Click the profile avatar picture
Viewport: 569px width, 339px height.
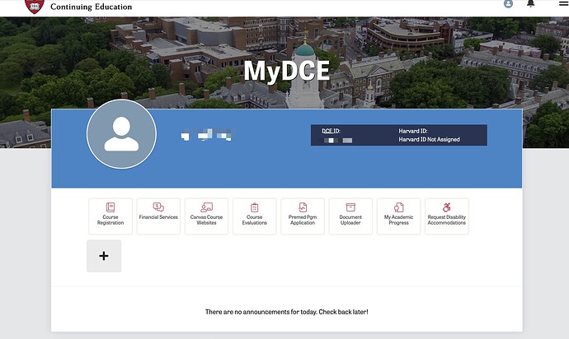[121, 134]
